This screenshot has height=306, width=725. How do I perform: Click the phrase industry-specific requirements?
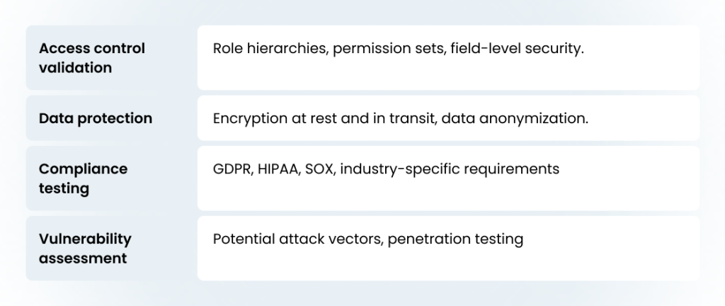point(450,169)
